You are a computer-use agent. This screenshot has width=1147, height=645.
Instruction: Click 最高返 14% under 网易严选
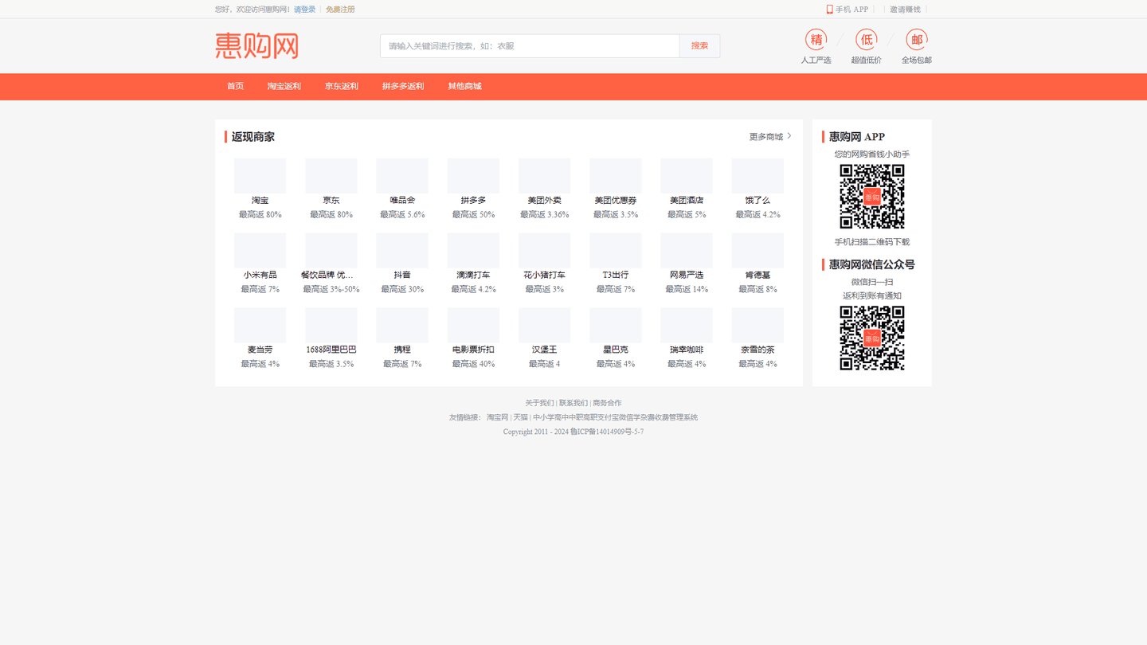point(687,290)
